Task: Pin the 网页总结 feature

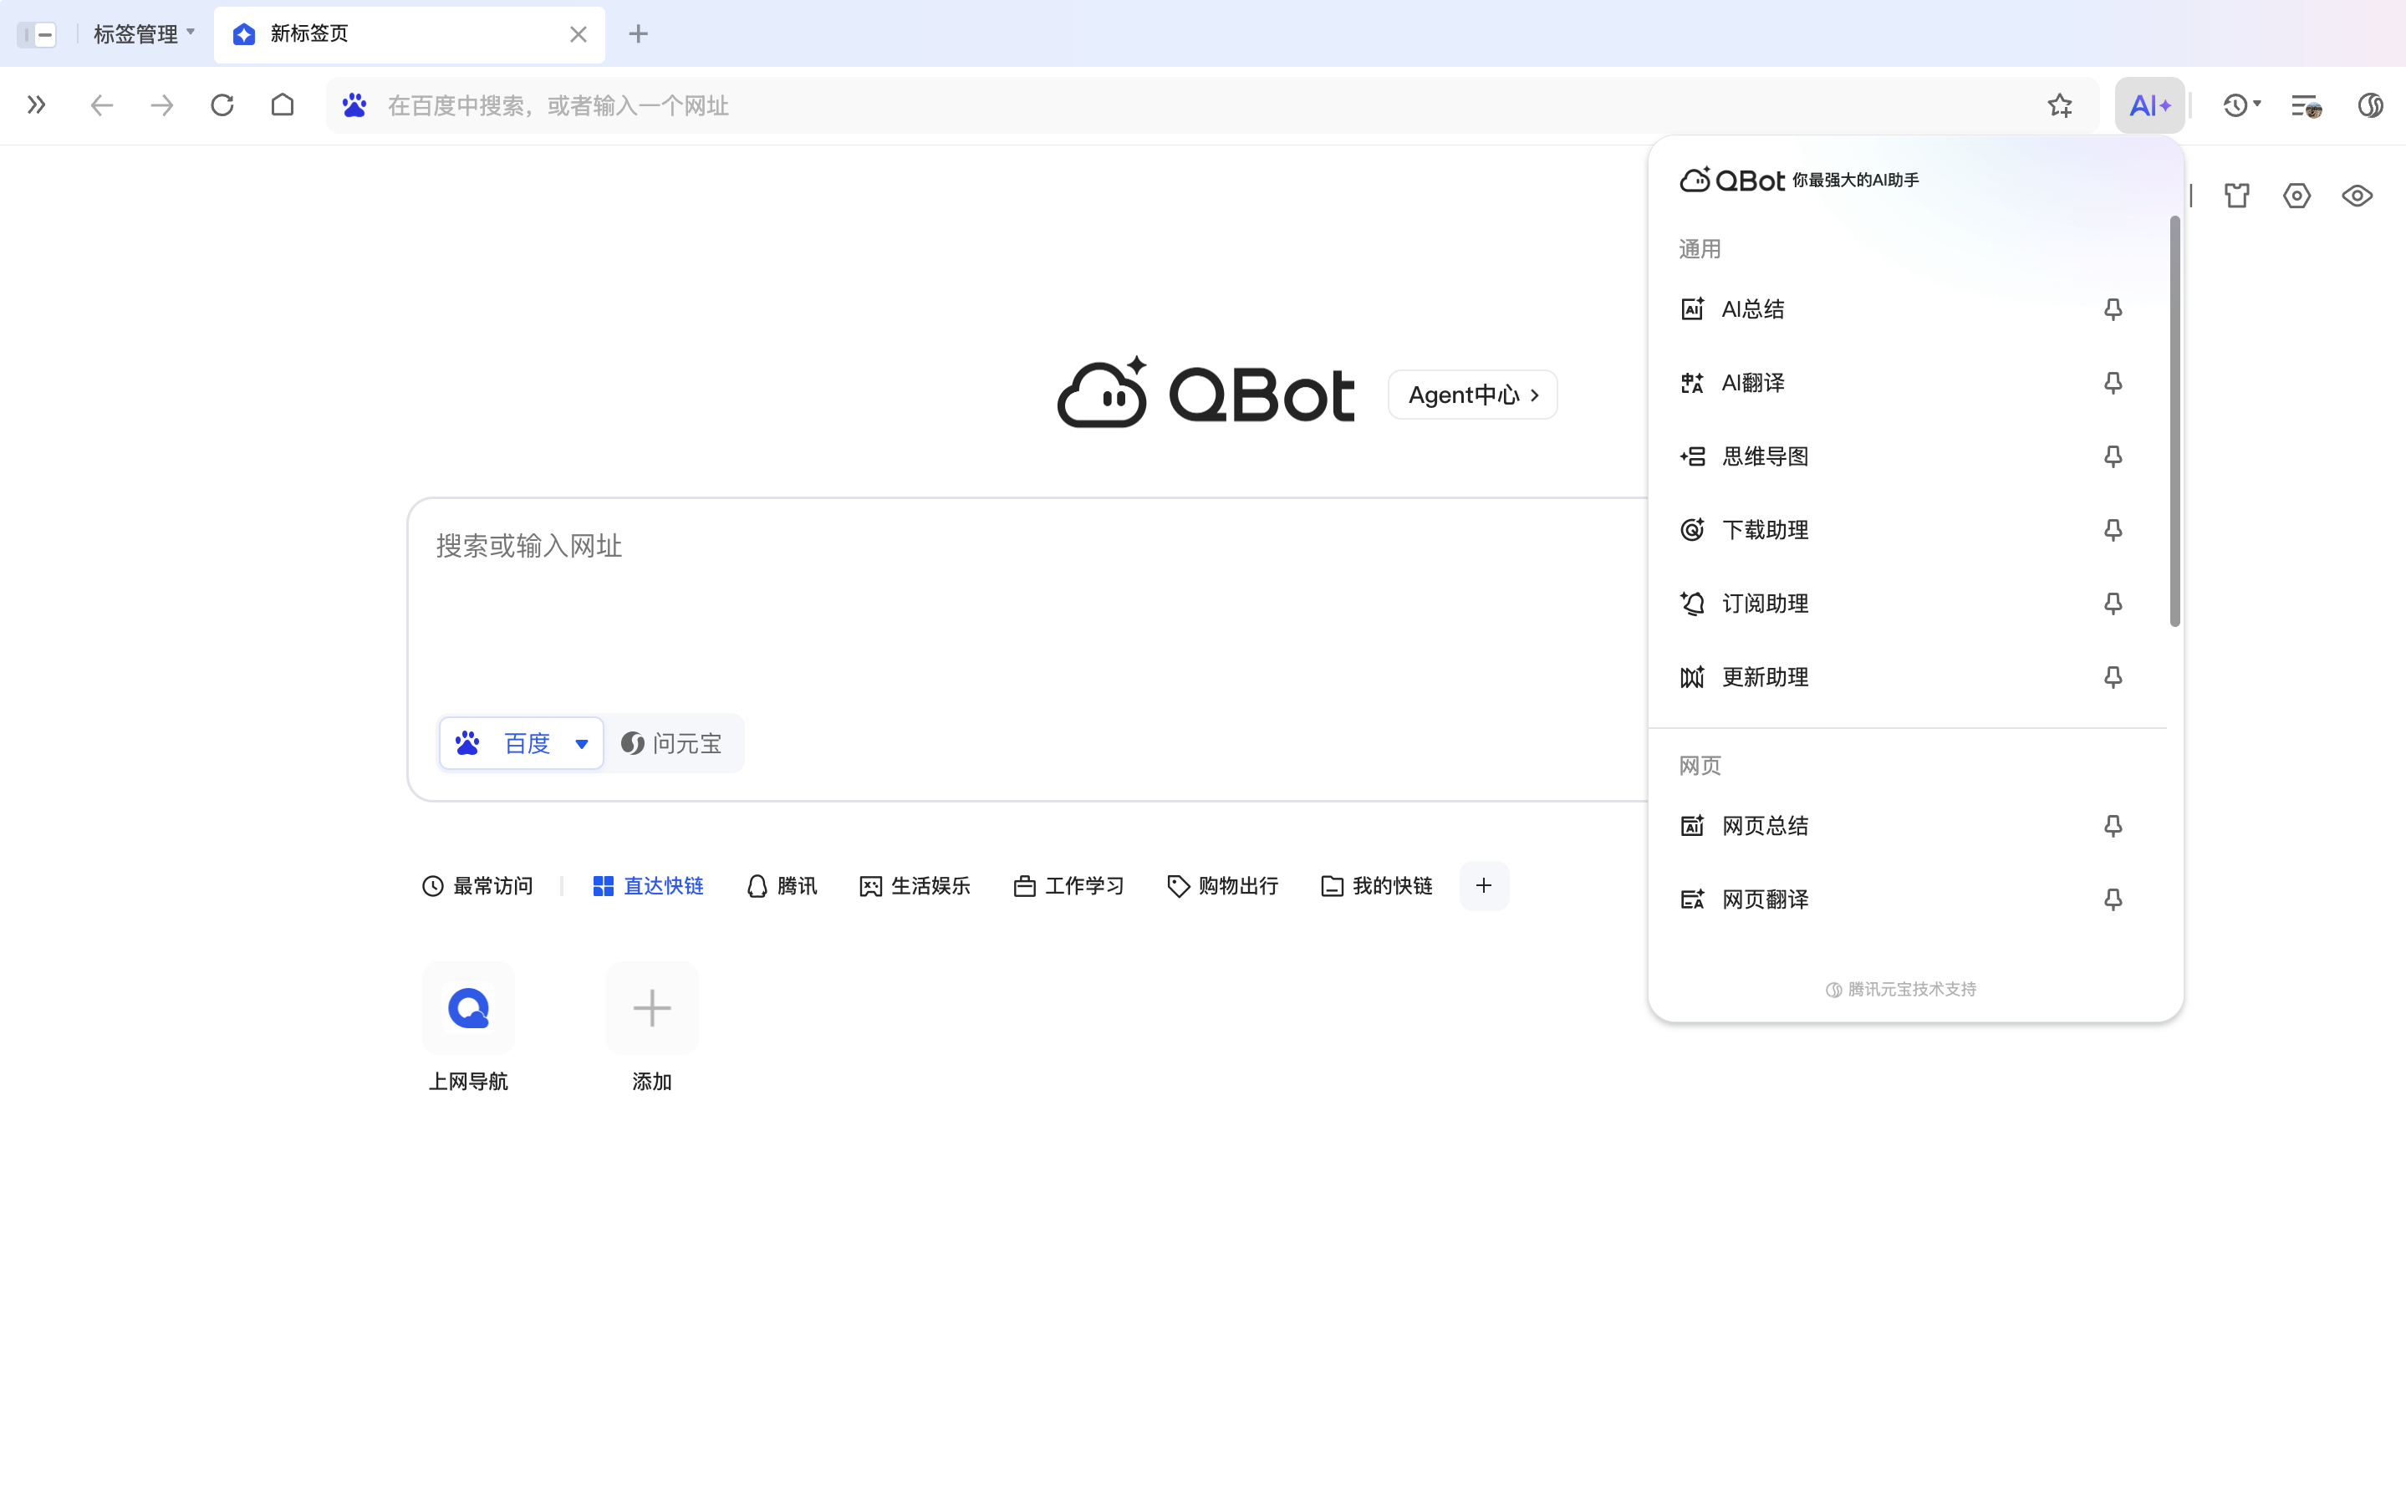Action: (x=2113, y=825)
